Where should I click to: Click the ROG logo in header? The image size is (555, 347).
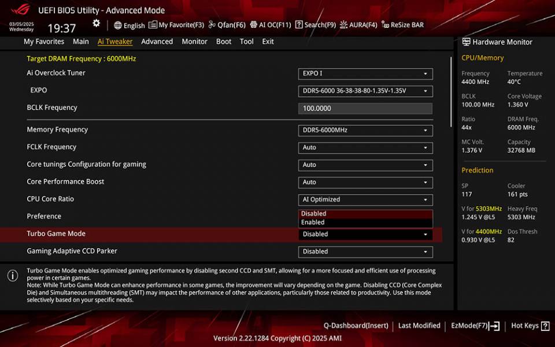[21, 9]
